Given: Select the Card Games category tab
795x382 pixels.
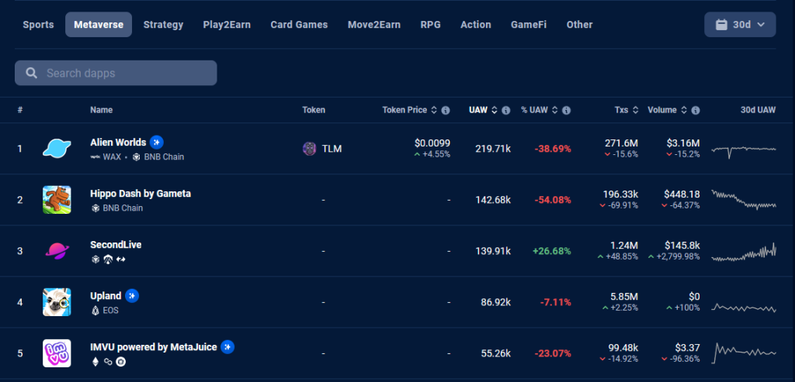Looking at the screenshot, I should click(x=299, y=25).
